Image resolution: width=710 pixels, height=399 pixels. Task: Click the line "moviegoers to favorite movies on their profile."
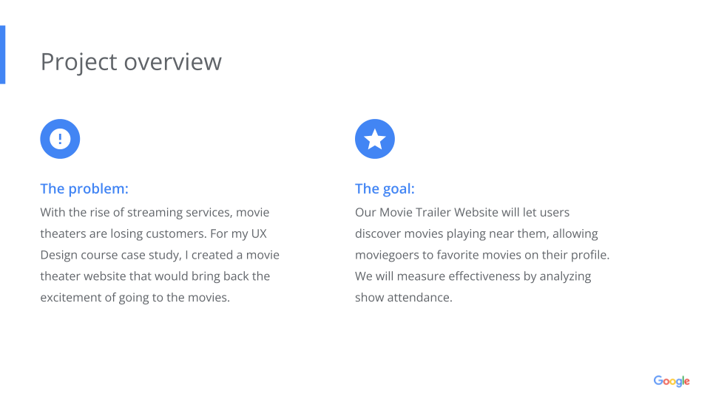(481, 255)
